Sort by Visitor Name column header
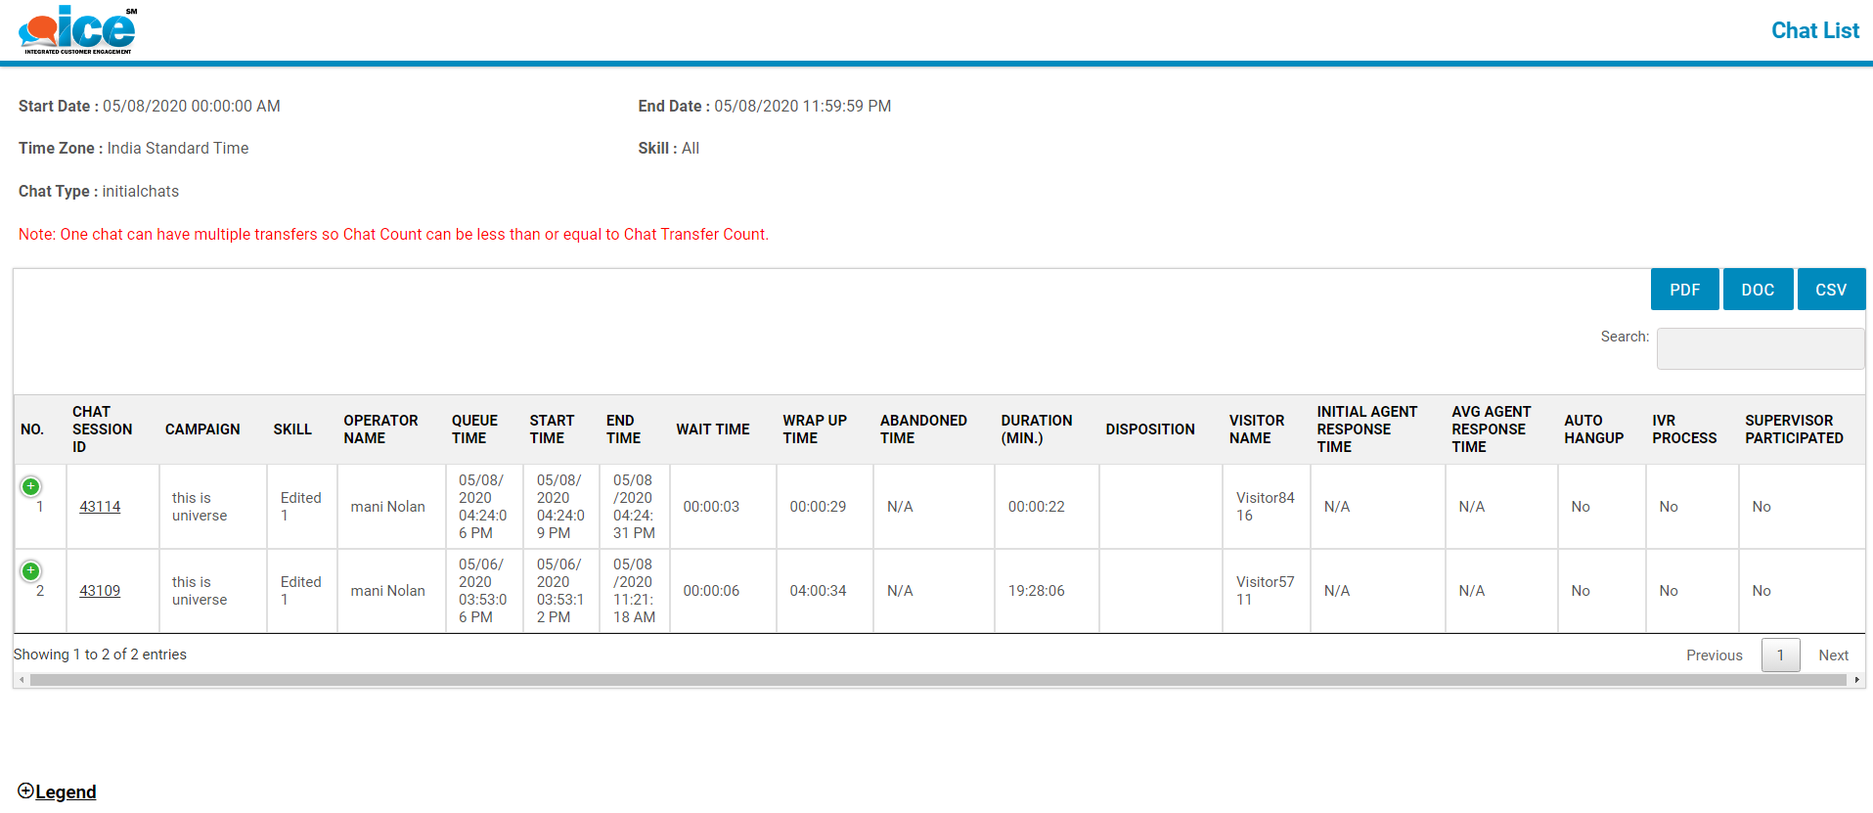1873x813 pixels. click(x=1256, y=429)
